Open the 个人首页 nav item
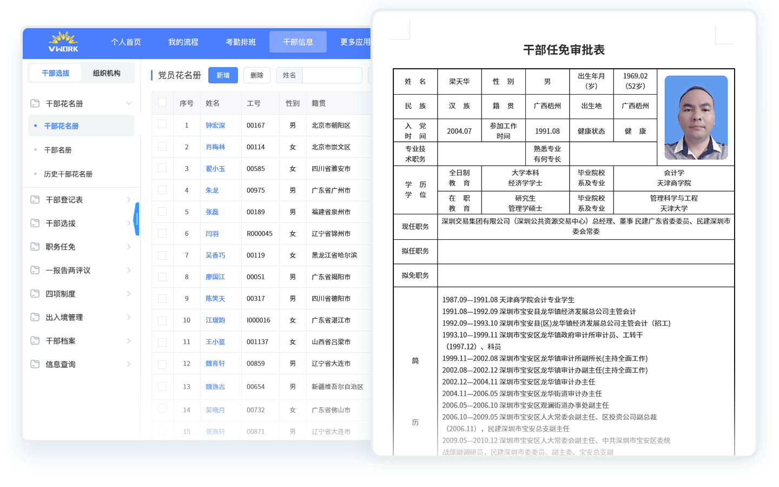This screenshot has width=779, height=487. (x=126, y=42)
